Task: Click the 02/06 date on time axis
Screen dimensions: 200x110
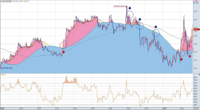Action: pos(2,108)
